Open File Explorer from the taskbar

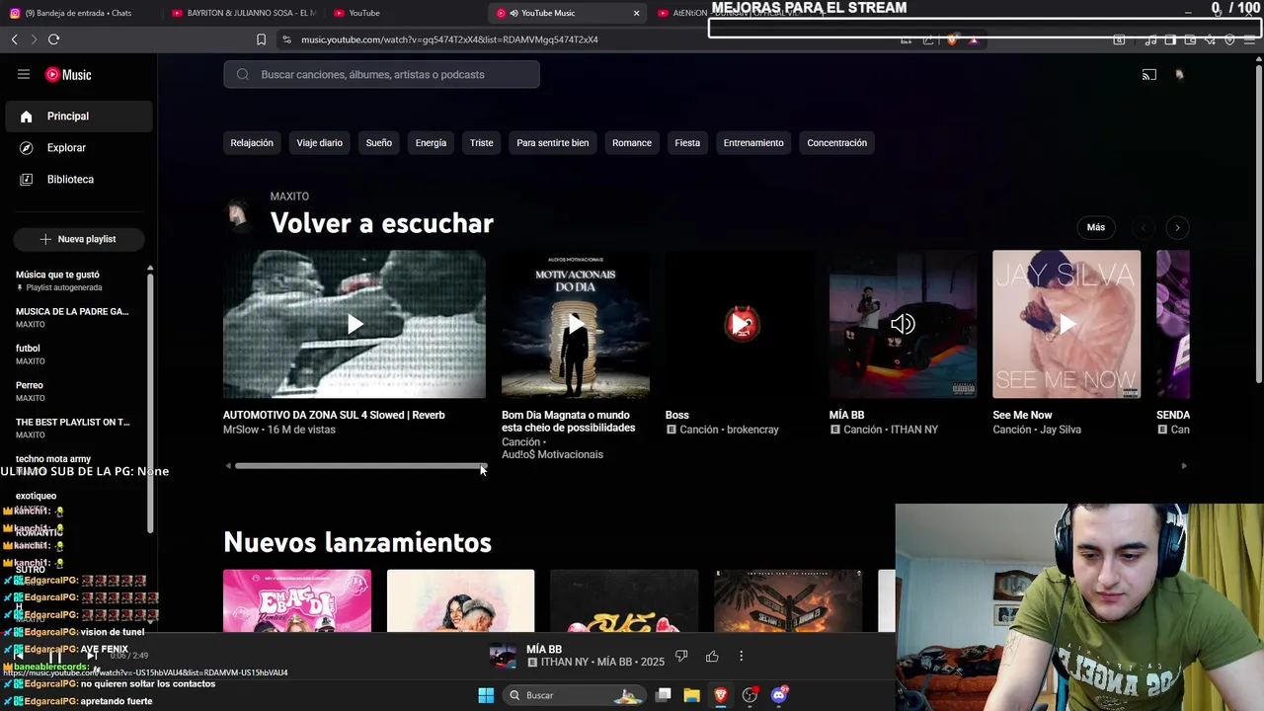692,695
